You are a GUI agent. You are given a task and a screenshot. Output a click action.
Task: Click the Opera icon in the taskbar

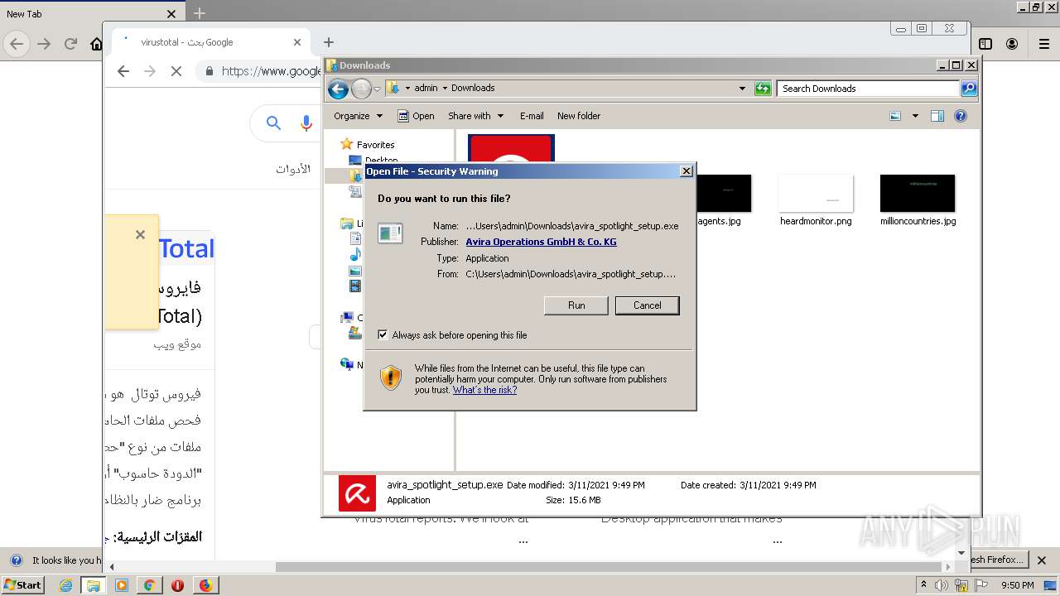(177, 585)
